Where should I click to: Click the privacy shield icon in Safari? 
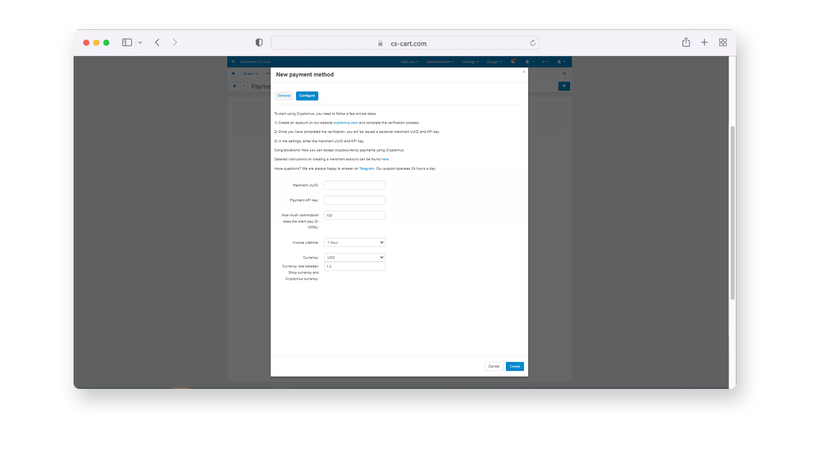259,42
